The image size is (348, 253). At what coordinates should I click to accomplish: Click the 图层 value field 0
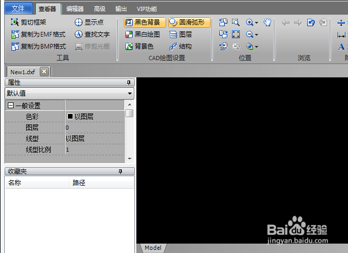click(95, 128)
